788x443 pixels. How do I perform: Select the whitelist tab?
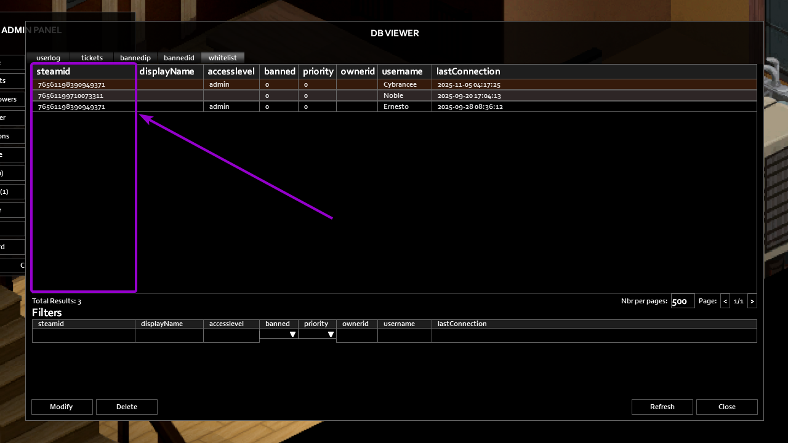point(222,57)
